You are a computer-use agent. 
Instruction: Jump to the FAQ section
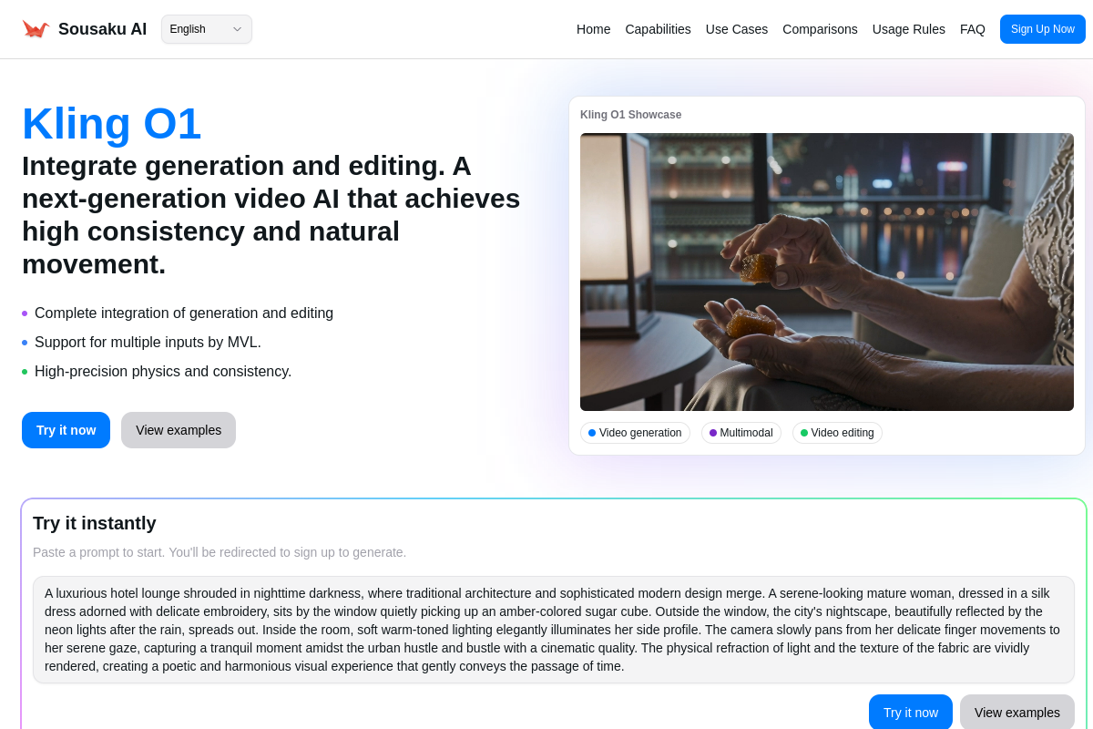pyautogui.click(x=972, y=29)
